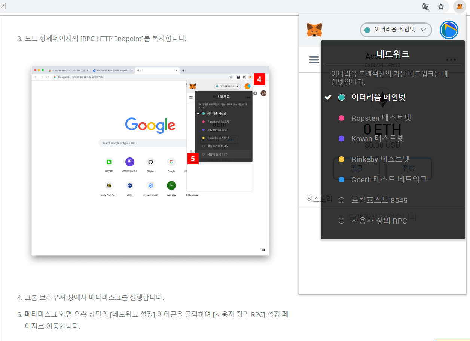
Task: Click the 네트워크 header title
Action: click(393, 54)
